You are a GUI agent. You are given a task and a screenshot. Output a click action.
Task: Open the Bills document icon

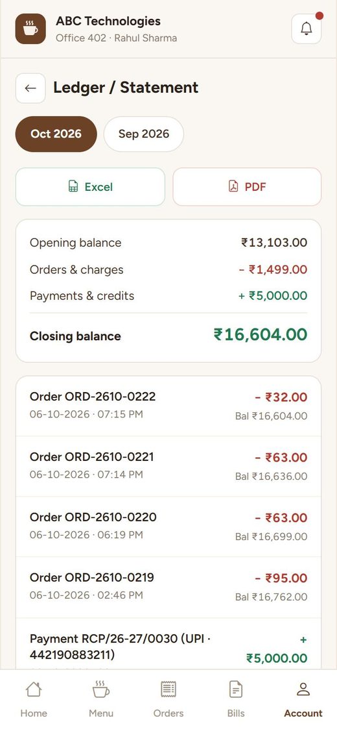236,689
